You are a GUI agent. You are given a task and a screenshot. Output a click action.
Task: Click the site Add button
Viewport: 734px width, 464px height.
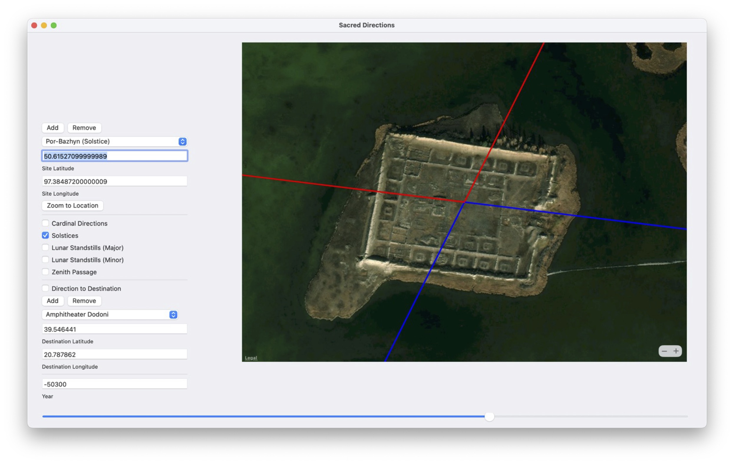click(x=52, y=128)
